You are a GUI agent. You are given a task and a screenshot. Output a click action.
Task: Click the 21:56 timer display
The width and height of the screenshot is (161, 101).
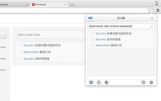(x=121, y=18)
